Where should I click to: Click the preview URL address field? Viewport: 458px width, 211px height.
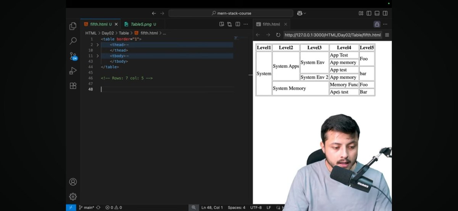pos(332,35)
